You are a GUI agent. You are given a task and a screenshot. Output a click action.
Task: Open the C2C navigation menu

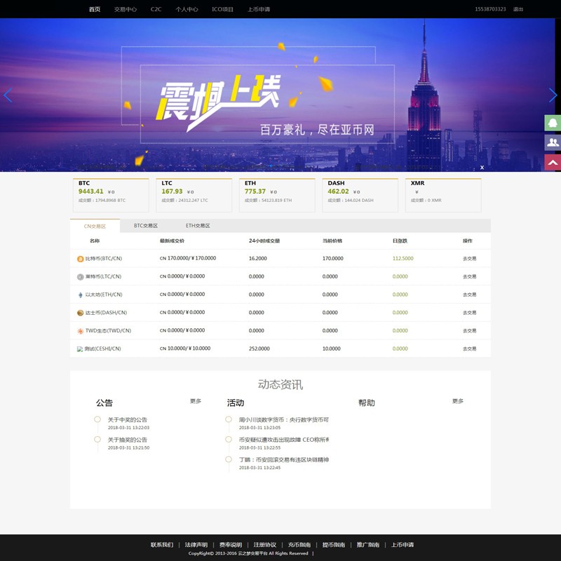pos(156,10)
